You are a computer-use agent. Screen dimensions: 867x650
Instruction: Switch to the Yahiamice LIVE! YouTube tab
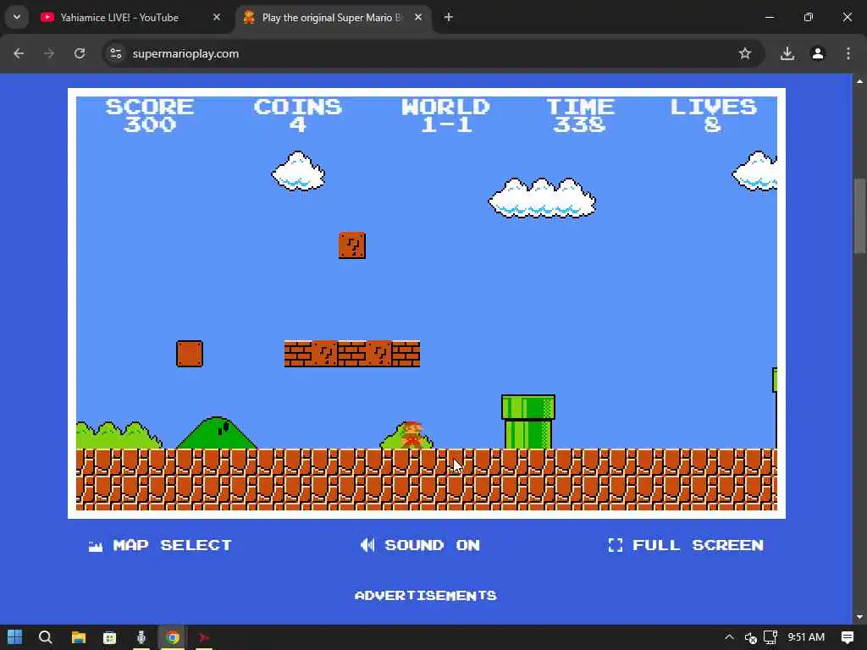pos(119,18)
